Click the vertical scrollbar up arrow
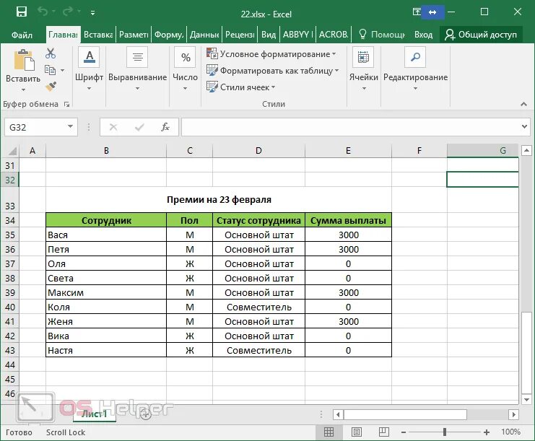Screen dimensions: 535x441 click(x=526, y=150)
